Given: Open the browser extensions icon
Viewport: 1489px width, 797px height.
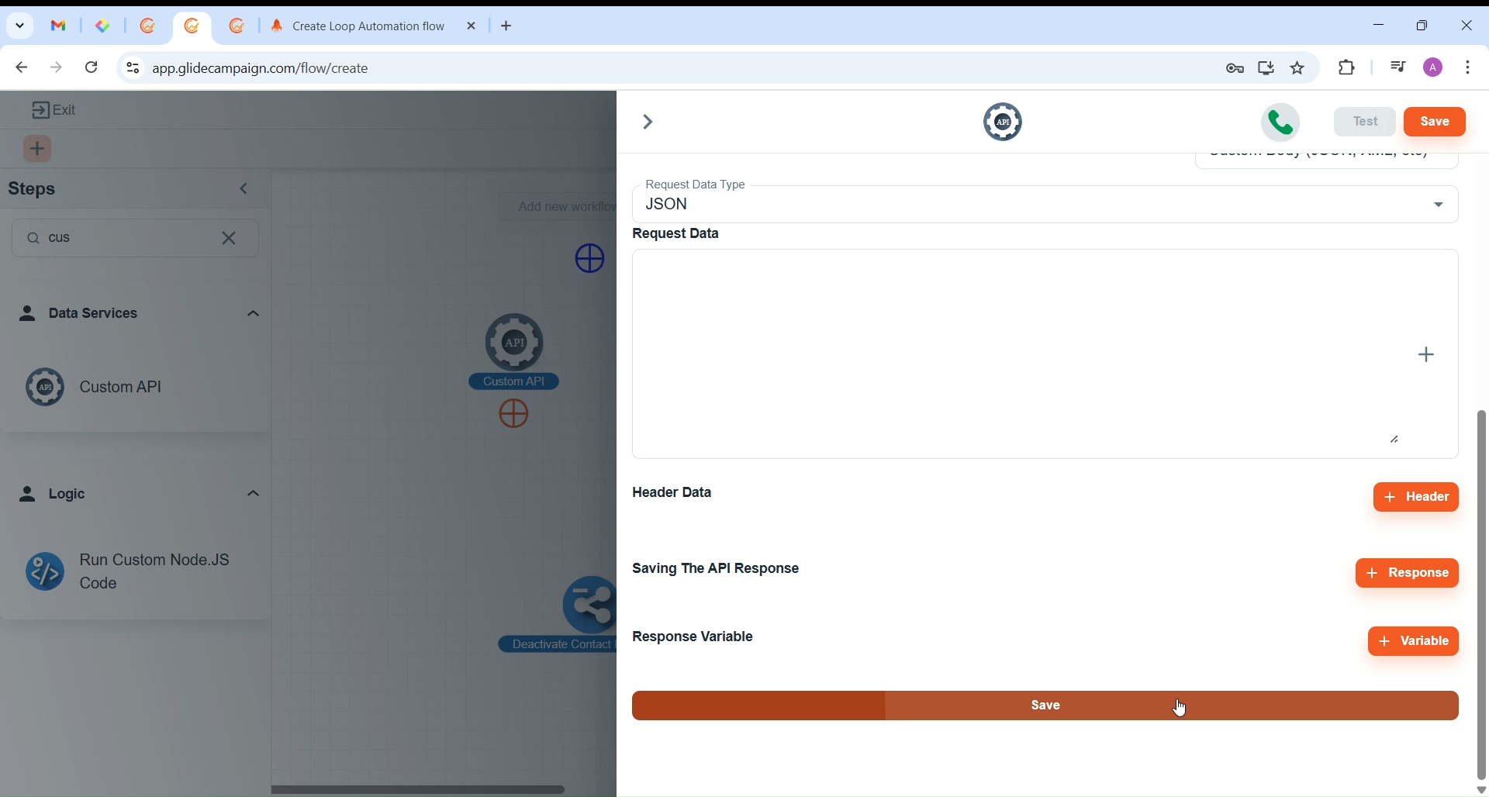Looking at the screenshot, I should [1349, 68].
